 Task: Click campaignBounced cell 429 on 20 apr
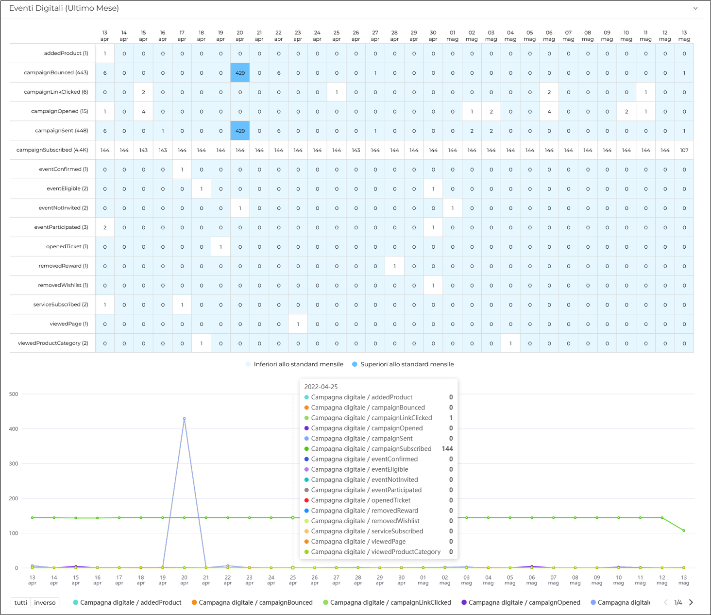(240, 73)
